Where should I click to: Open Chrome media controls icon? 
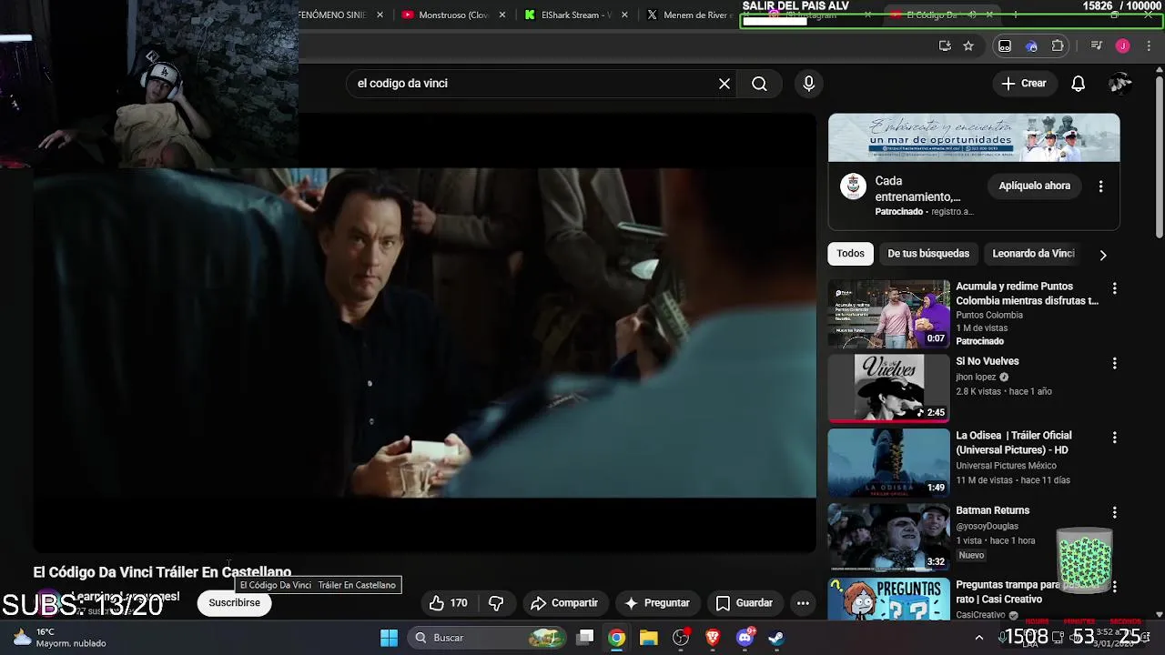coord(1096,45)
